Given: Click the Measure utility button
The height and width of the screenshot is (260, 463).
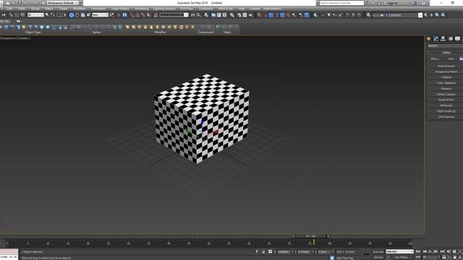Looking at the screenshot, I should coord(446,89).
